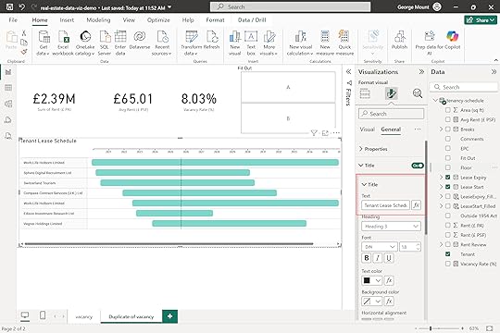Click the Undo arrow
Image resolution: width=500 pixels, height=333 pixels.
point(21,6)
